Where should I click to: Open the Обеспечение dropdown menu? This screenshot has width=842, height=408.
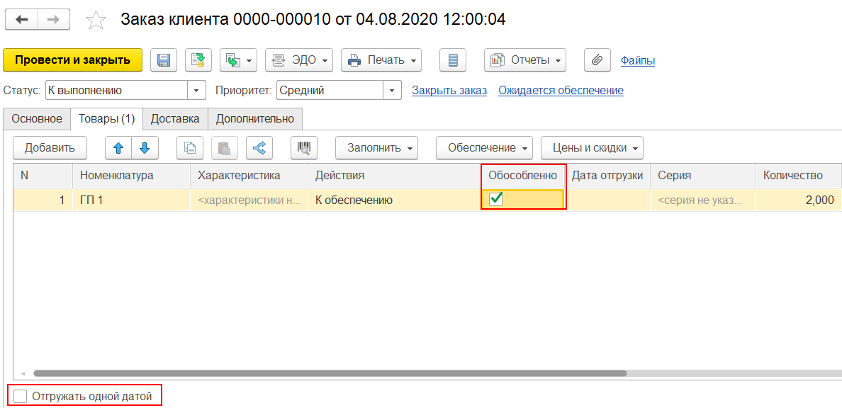tap(484, 148)
